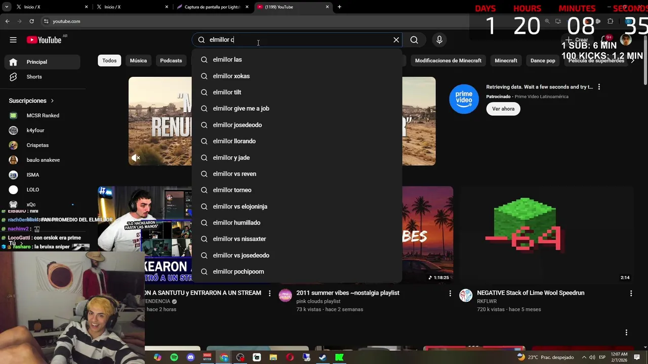The image size is (648, 364).
Task: Open NEGATIVE Stack of Lime Wool thumbnail
Action: (x=546, y=235)
